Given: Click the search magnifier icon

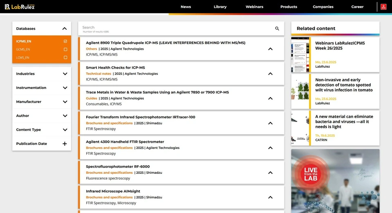Looking at the screenshot, I should (277, 29).
